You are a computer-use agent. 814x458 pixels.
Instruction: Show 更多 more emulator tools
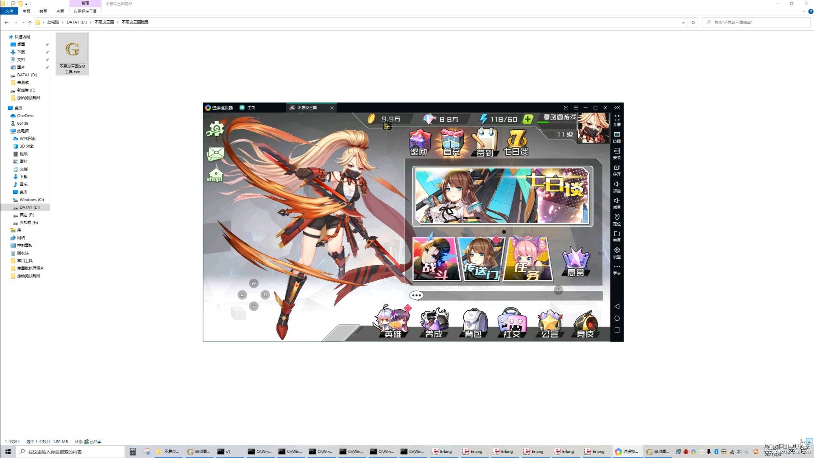click(x=617, y=270)
